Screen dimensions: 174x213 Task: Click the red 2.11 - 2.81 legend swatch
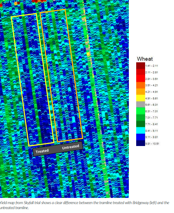(140, 72)
